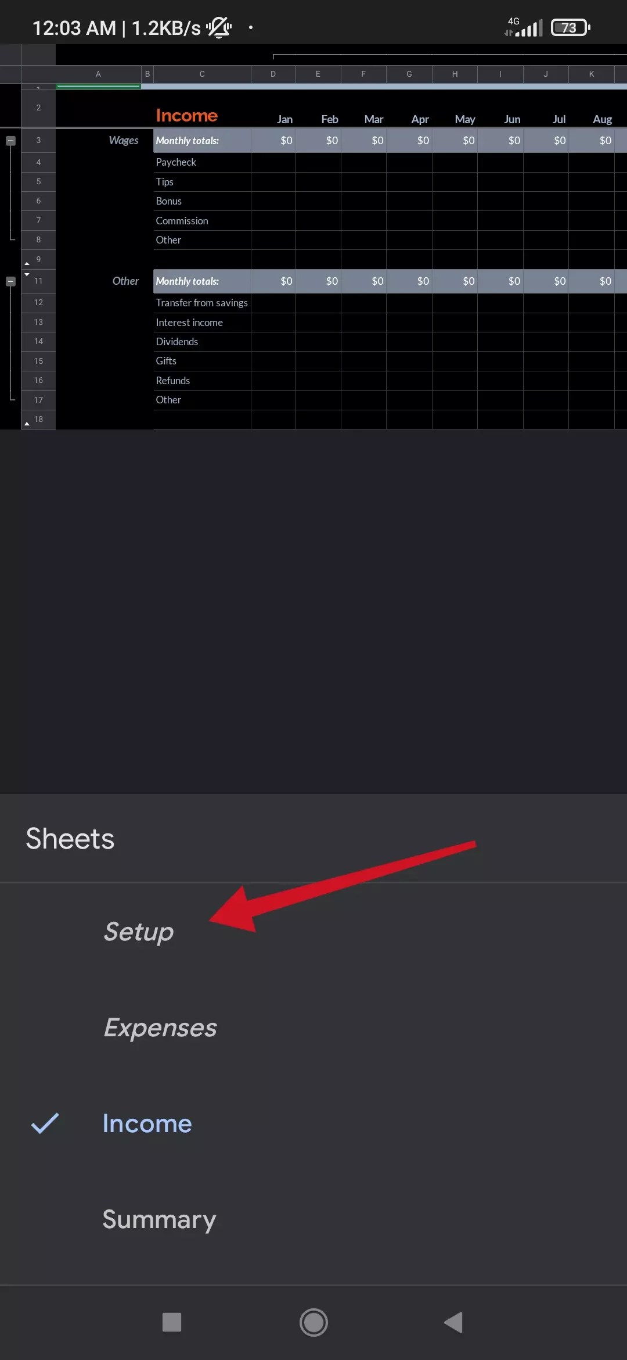Collapse the Other row group
627x1360 pixels.
10,281
